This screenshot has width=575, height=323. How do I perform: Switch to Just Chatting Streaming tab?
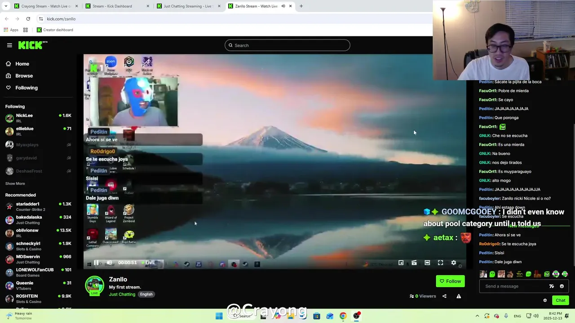pyautogui.click(x=188, y=6)
